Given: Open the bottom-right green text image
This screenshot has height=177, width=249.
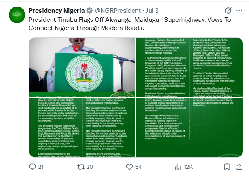Looking at the screenshot, I should point(190,127).
